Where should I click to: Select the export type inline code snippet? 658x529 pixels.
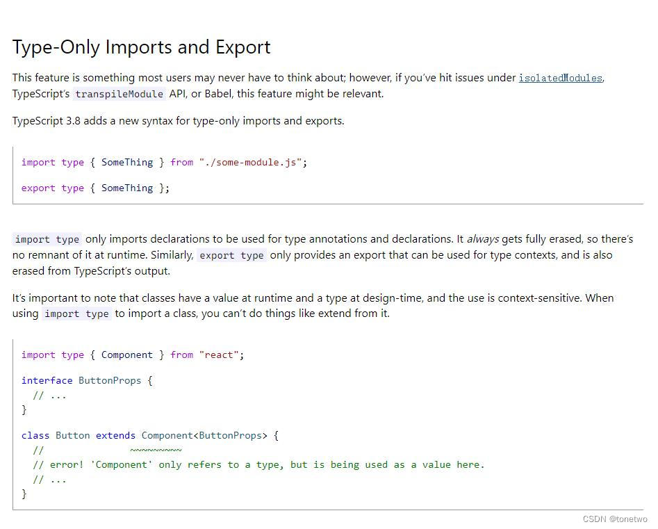click(x=231, y=255)
